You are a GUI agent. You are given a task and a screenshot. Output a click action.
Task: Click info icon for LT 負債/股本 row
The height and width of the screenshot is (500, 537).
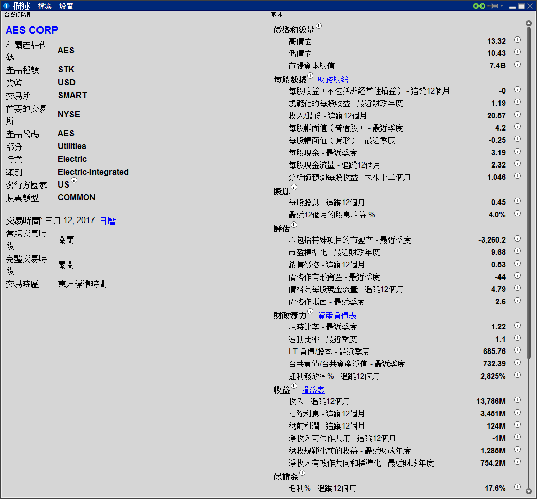point(517,350)
